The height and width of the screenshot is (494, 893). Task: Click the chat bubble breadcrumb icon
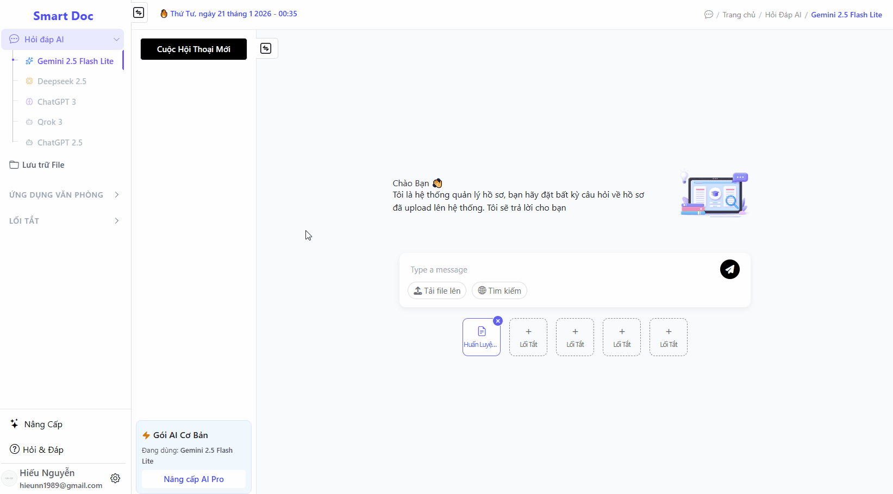pos(708,15)
